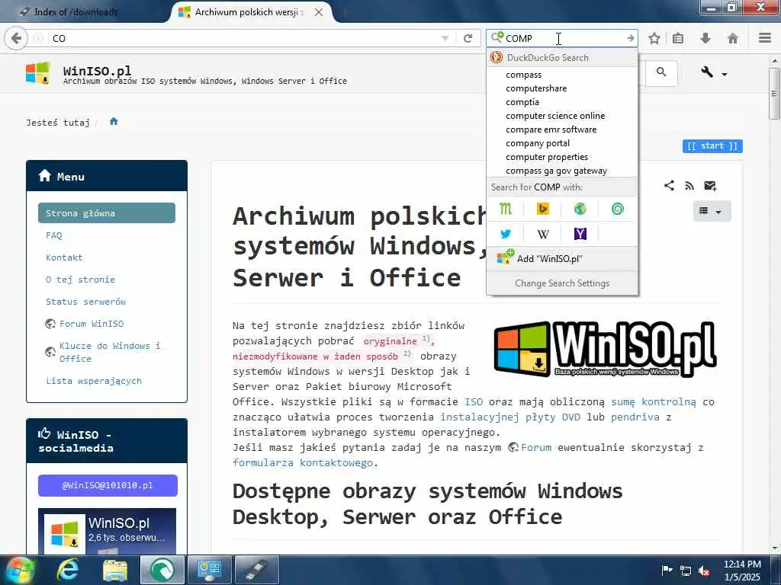Search COMP with the globe engine icon
This screenshot has width=781, height=585.
tap(580, 209)
